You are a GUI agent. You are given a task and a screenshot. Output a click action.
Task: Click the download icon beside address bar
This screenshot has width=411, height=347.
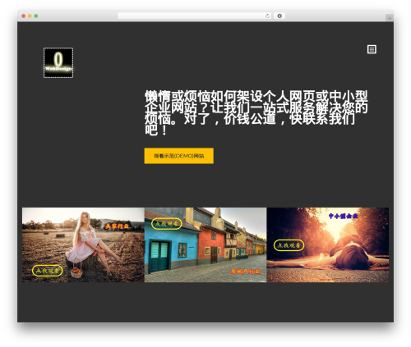279,16
